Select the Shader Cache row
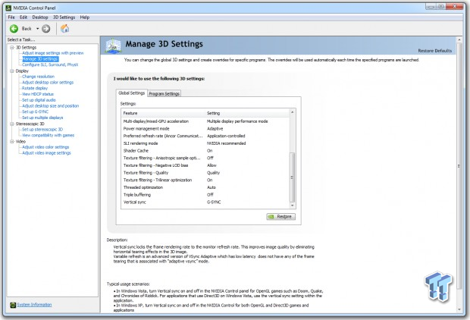Image resolution: width=470 pixels, height=320 pixels. pos(205,151)
